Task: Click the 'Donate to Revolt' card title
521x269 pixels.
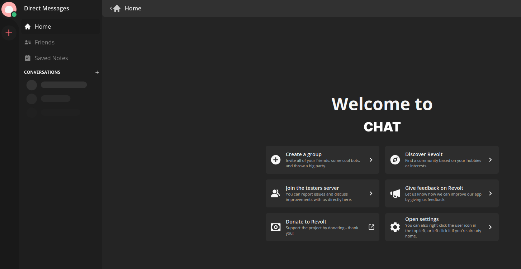Action: (x=306, y=222)
